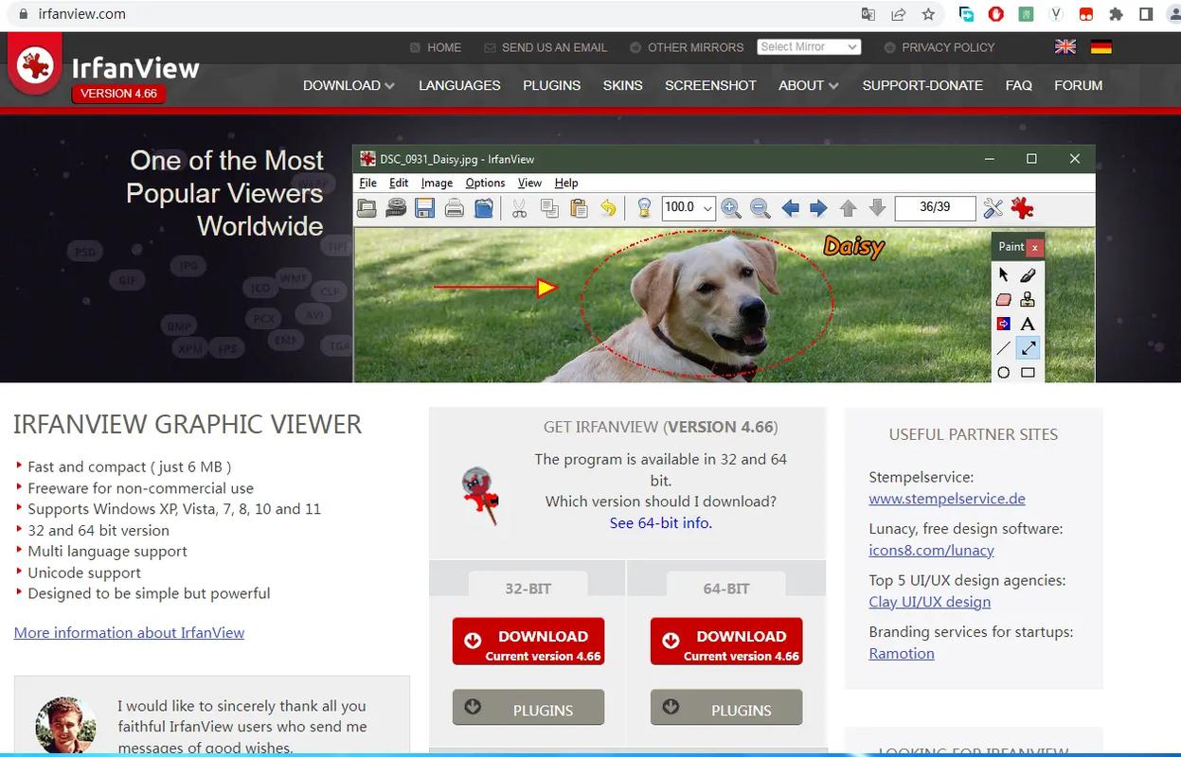This screenshot has height=757, width=1181.
Task: Click the Google Translate icon in address bar
Action: 868,14
